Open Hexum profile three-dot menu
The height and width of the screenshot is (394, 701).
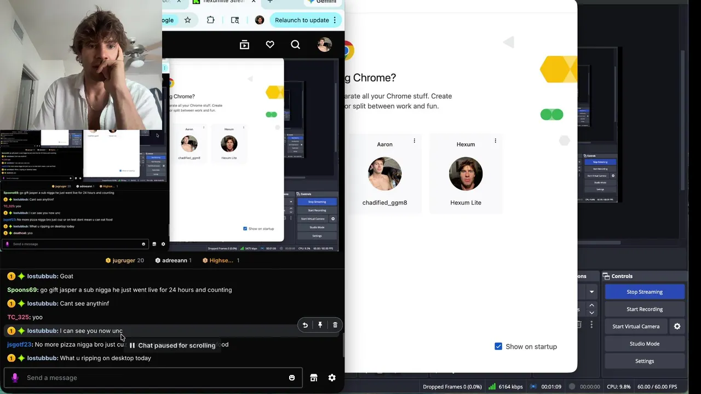[496, 141]
